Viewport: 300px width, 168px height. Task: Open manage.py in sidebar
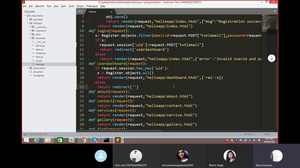[x=38, y=76]
